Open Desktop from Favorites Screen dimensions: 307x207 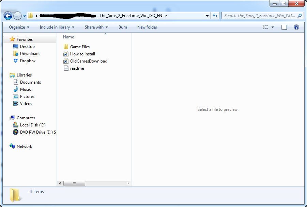click(24, 47)
